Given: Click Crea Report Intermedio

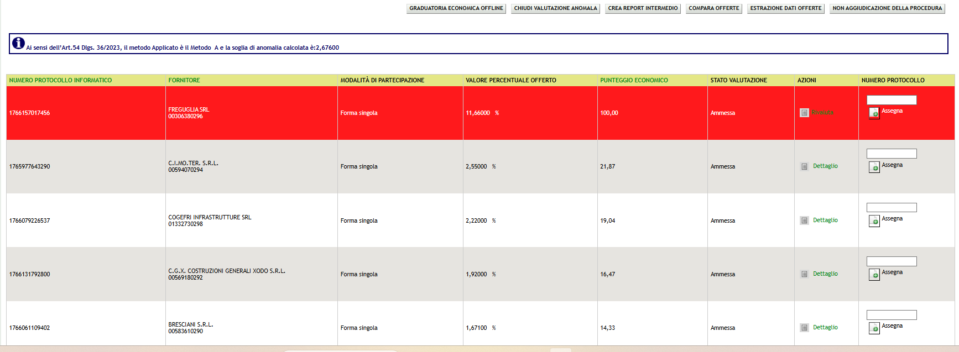Looking at the screenshot, I should click(x=643, y=8).
